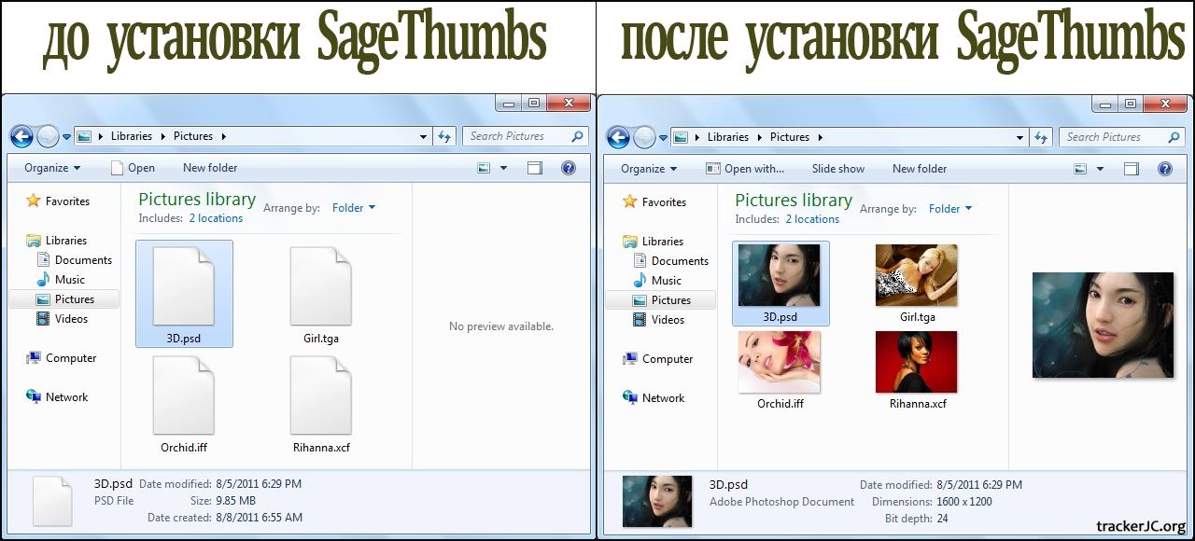Toggle the preview pane in the left window
The height and width of the screenshot is (541, 1195).
coord(535,168)
